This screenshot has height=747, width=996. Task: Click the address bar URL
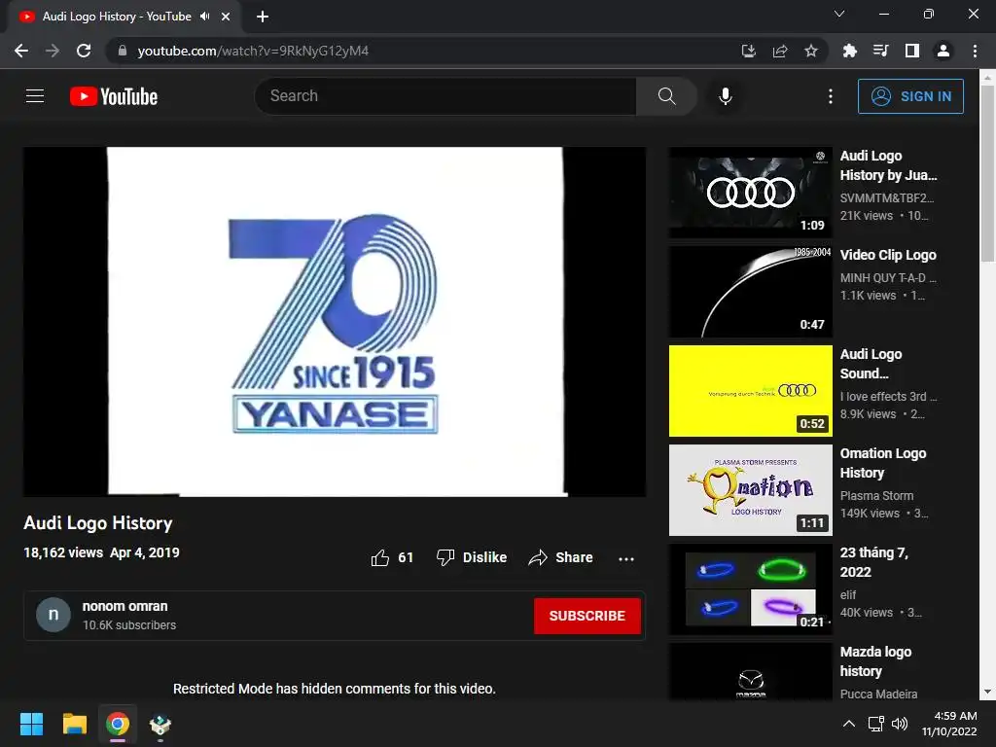click(x=253, y=51)
